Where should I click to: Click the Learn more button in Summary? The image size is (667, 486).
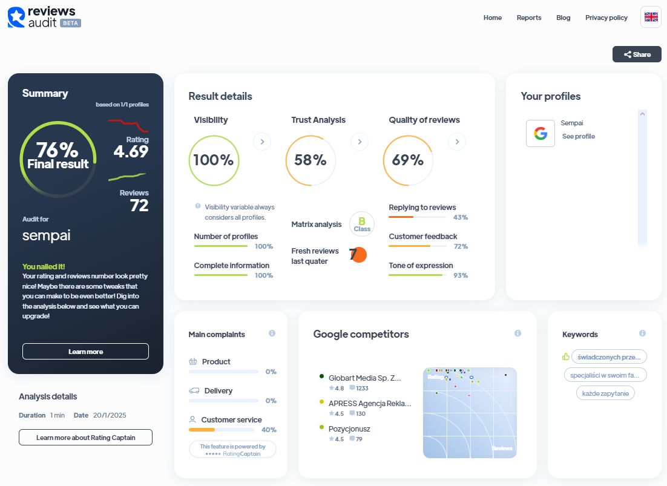[85, 352]
